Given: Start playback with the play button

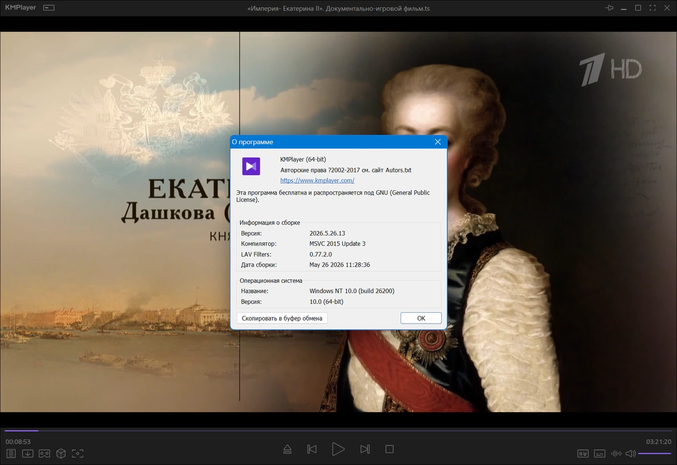Looking at the screenshot, I should (338, 449).
